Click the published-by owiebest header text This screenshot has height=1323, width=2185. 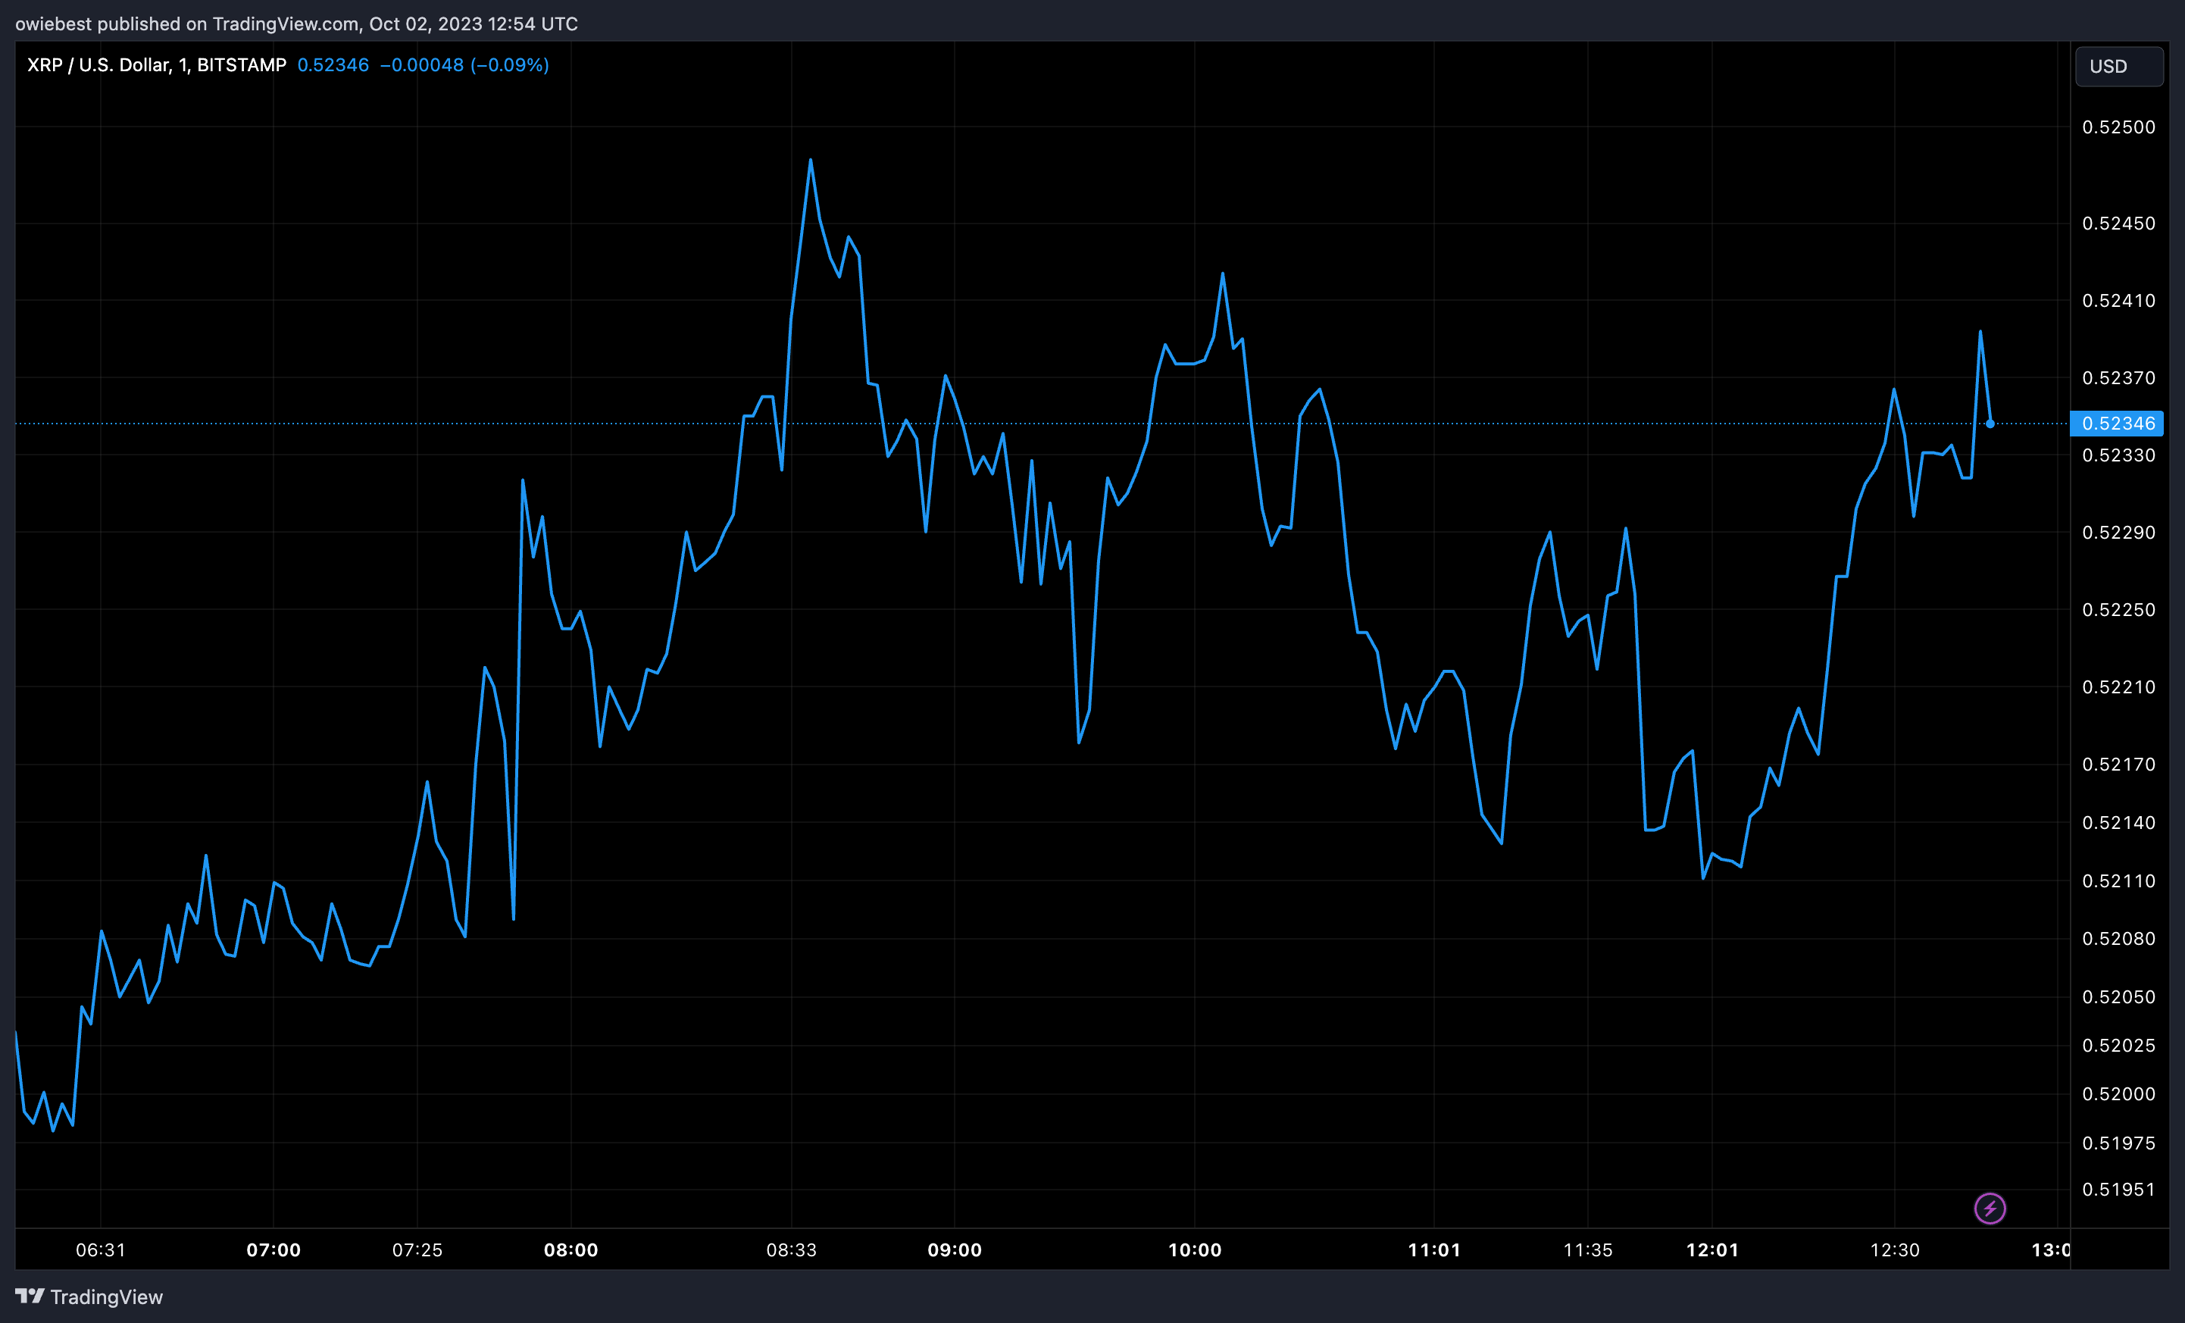(x=296, y=24)
